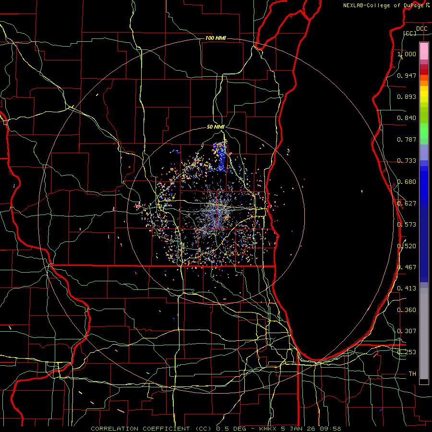
Task: Click the 50 NMI range ring label
Action: 216,127
